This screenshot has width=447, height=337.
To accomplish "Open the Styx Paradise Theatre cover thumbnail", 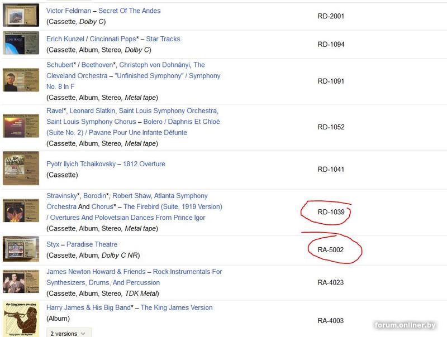I will [21, 249].
